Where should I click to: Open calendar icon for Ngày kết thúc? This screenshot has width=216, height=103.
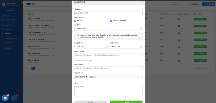tap(141, 47)
